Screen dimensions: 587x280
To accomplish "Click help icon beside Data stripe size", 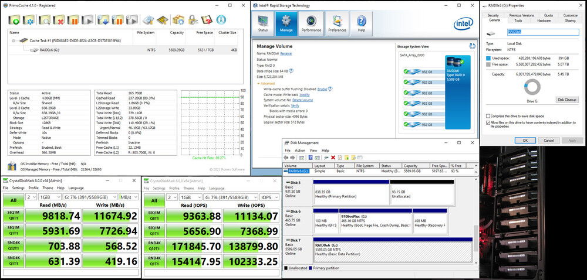I will (x=291, y=70).
